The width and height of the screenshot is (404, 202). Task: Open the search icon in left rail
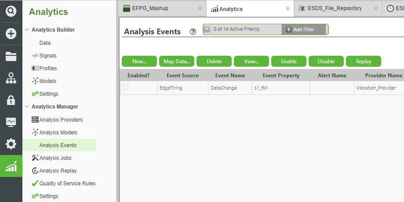point(11,11)
